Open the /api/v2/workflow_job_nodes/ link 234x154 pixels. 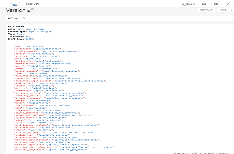[67, 150]
